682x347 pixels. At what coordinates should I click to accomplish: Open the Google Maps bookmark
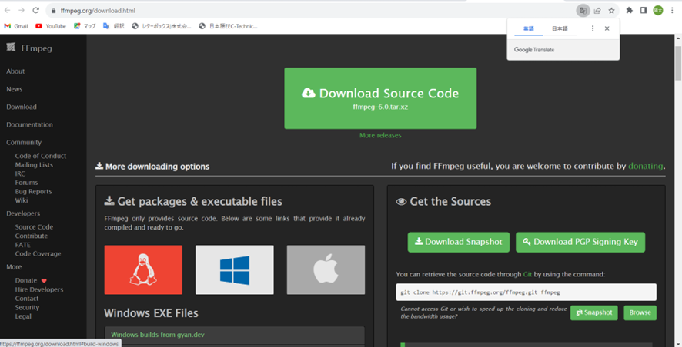click(x=85, y=26)
